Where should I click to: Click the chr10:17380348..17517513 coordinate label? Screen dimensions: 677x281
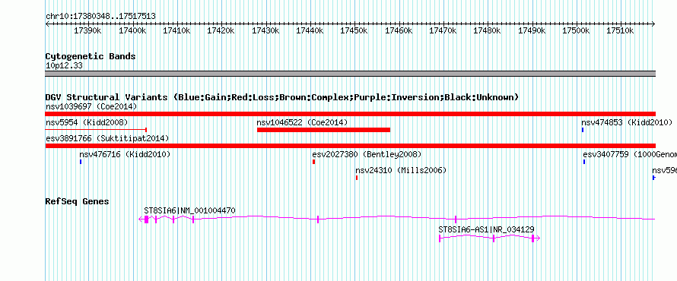pos(100,17)
